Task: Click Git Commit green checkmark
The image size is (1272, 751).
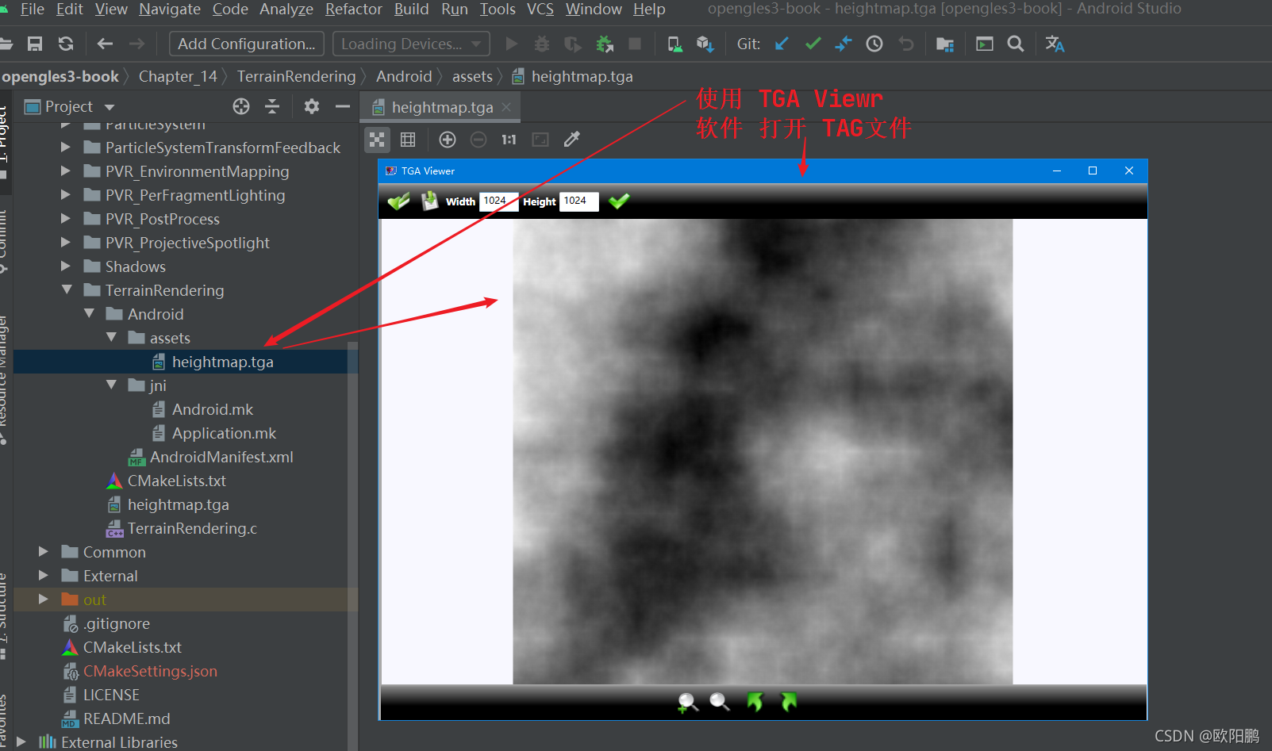Action: tap(813, 44)
